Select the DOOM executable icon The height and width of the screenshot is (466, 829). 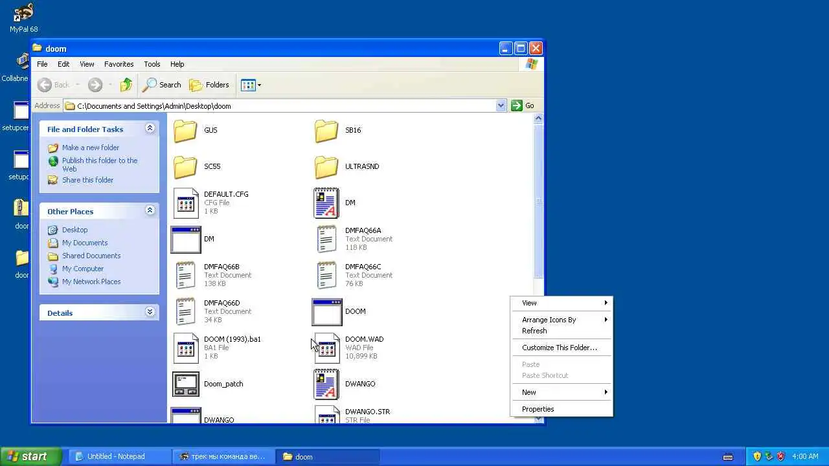point(326,311)
